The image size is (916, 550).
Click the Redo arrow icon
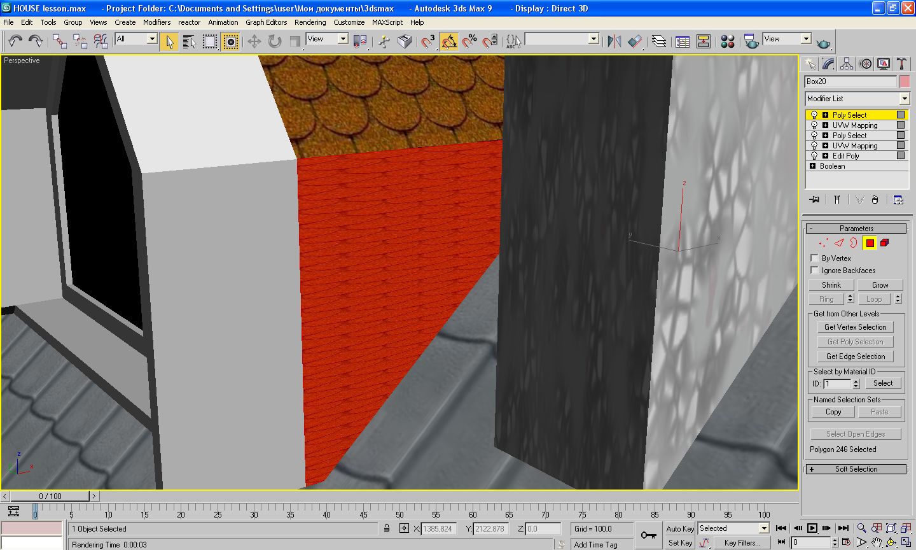click(x=36, y=41)
